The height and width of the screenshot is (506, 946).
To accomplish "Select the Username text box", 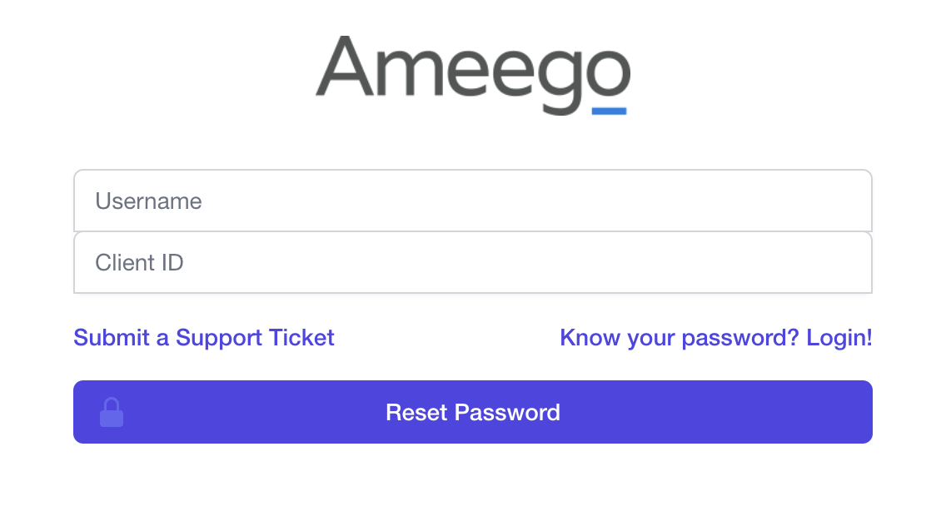I will [x=472, y=201].
